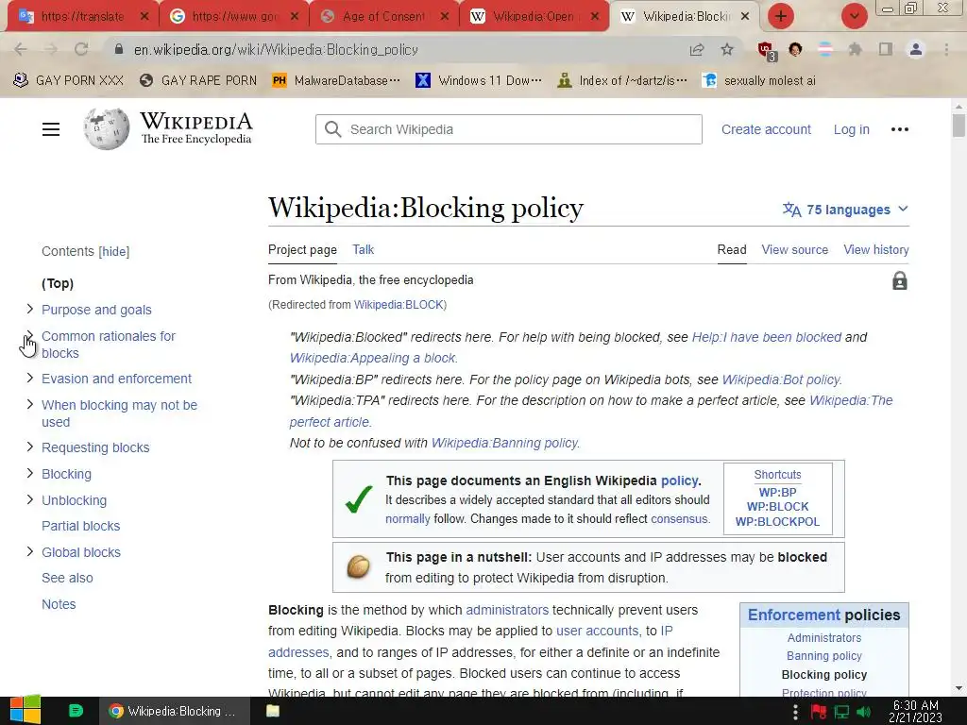967x725 pixels.
Task: Click the page vertical scrollbar thumb
Action: pos(959,126)
